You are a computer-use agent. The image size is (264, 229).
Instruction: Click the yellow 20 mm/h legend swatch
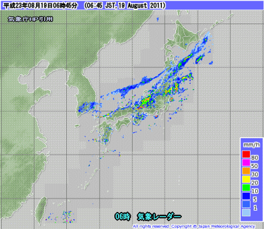click(246, 179)
